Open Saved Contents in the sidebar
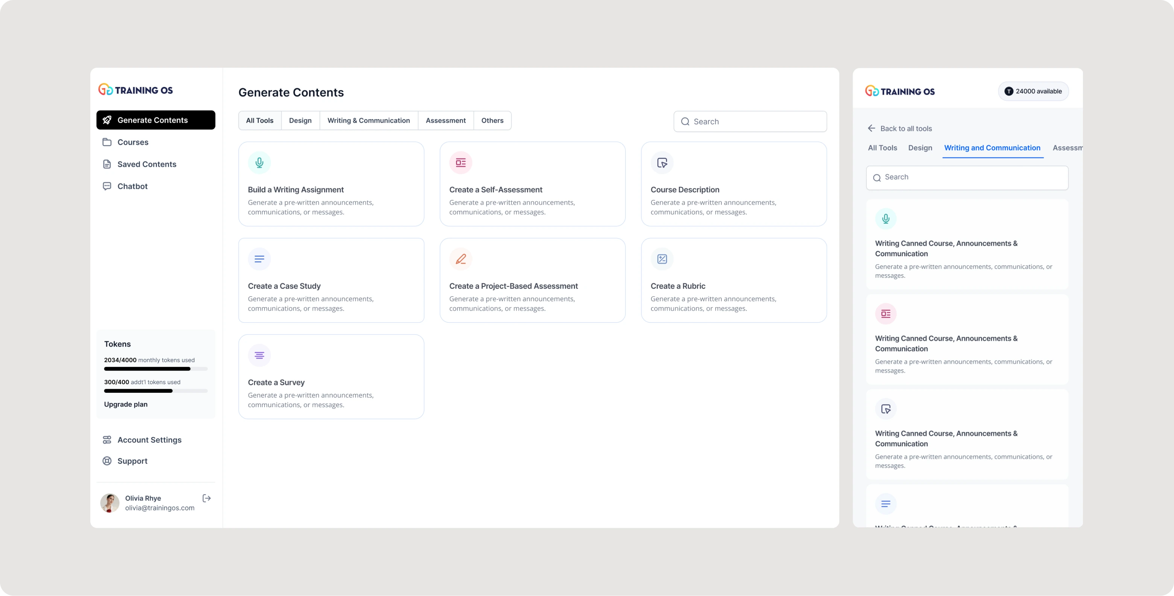 click(x=146, y=164)
